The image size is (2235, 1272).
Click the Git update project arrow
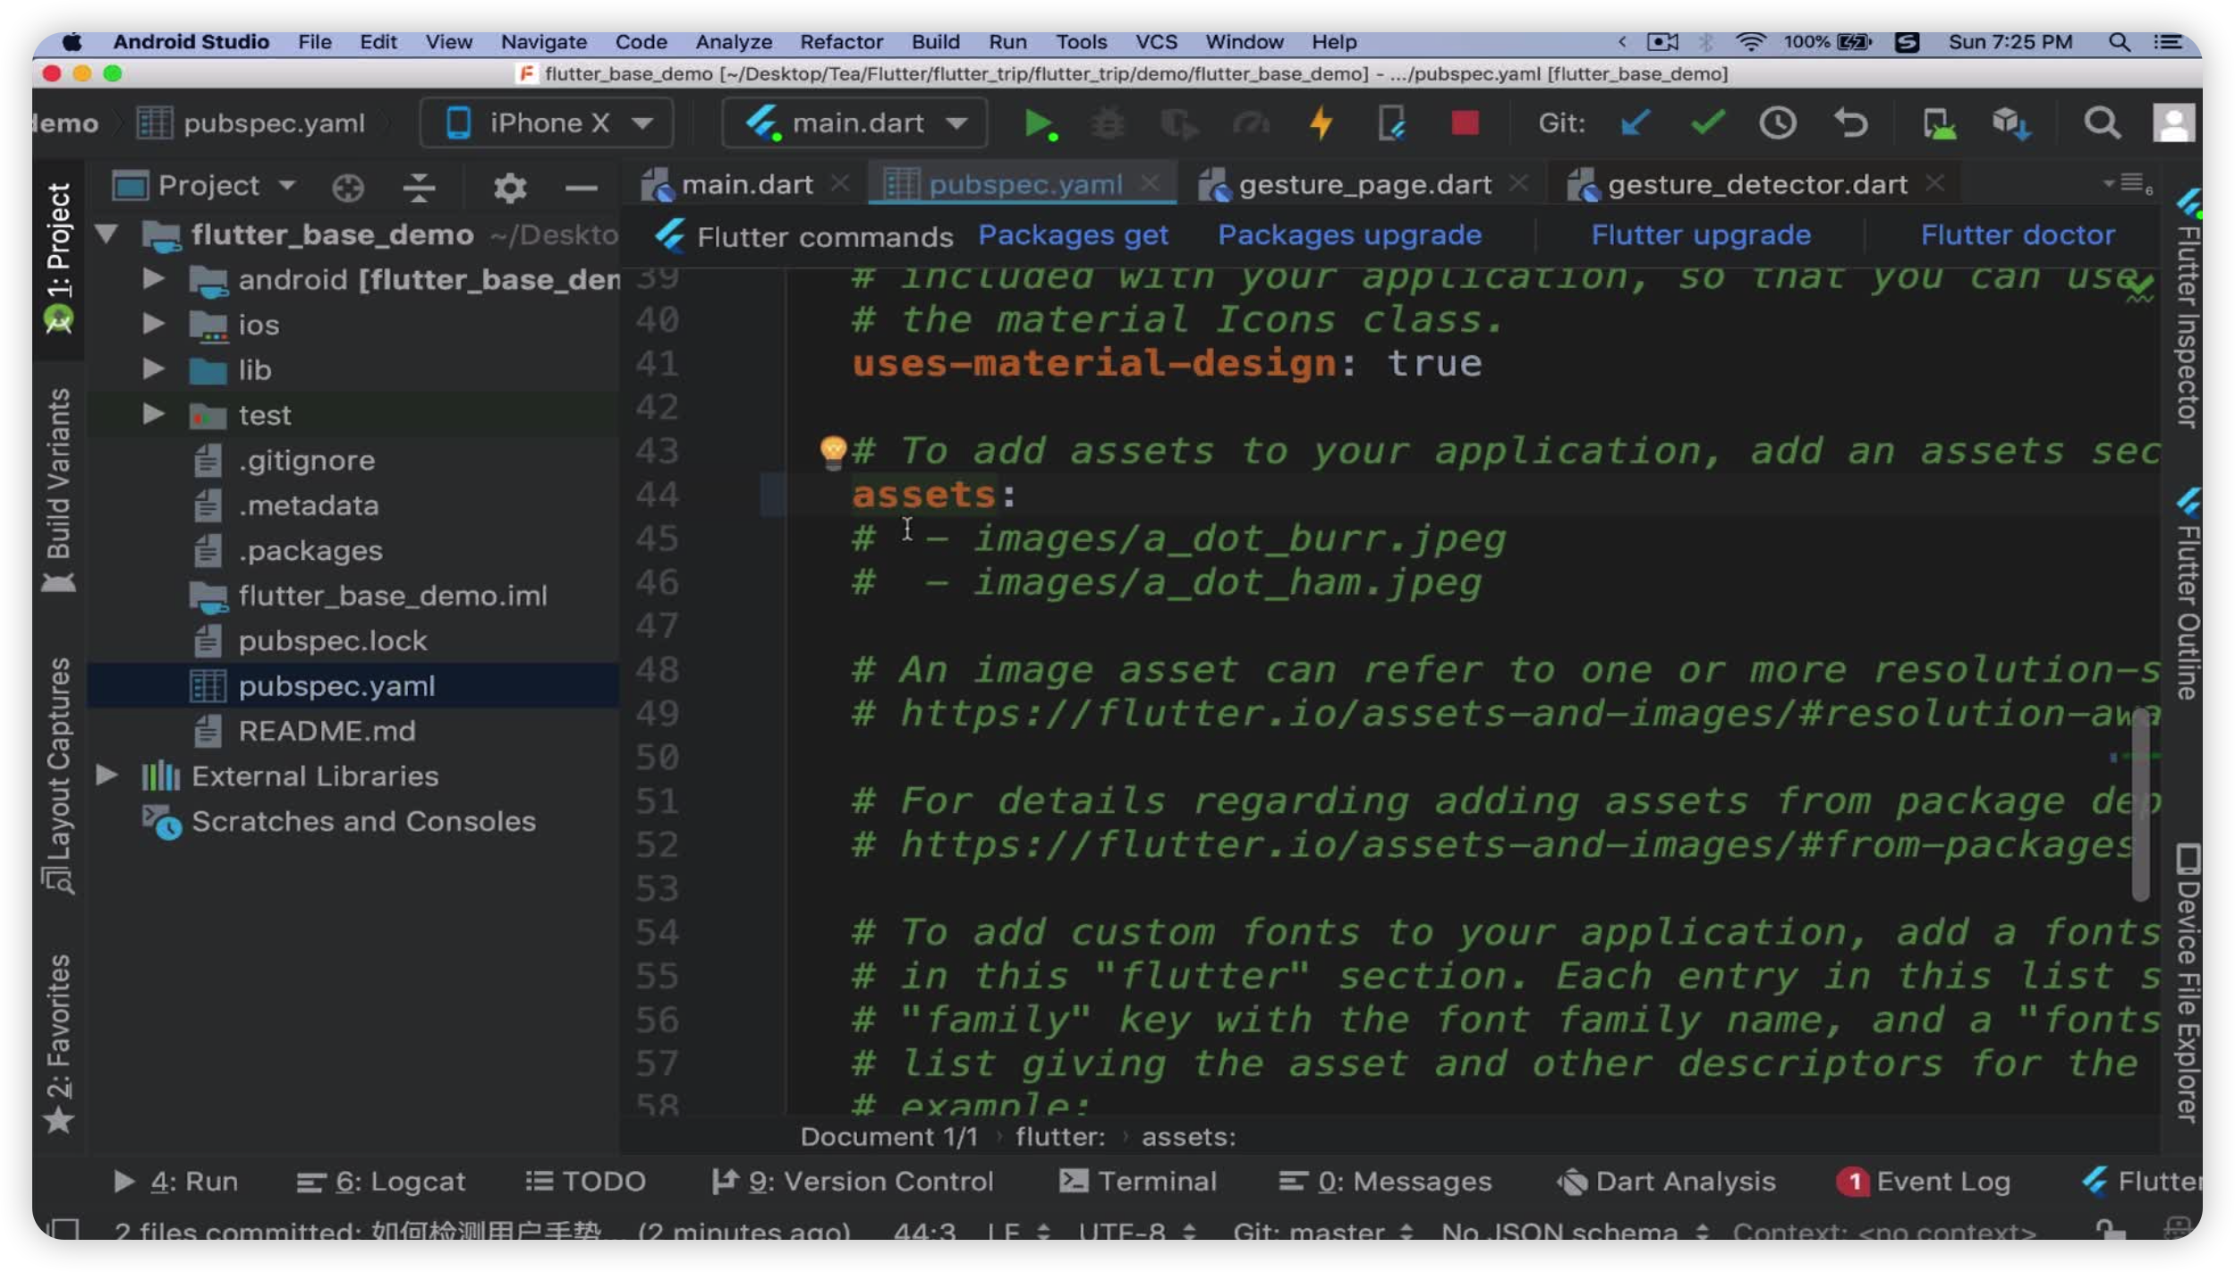coord(1635,123)
